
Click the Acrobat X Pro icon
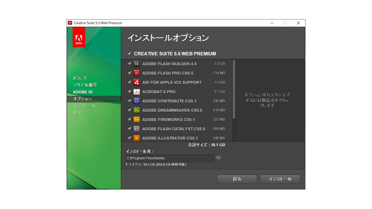(x=137, y=92)
